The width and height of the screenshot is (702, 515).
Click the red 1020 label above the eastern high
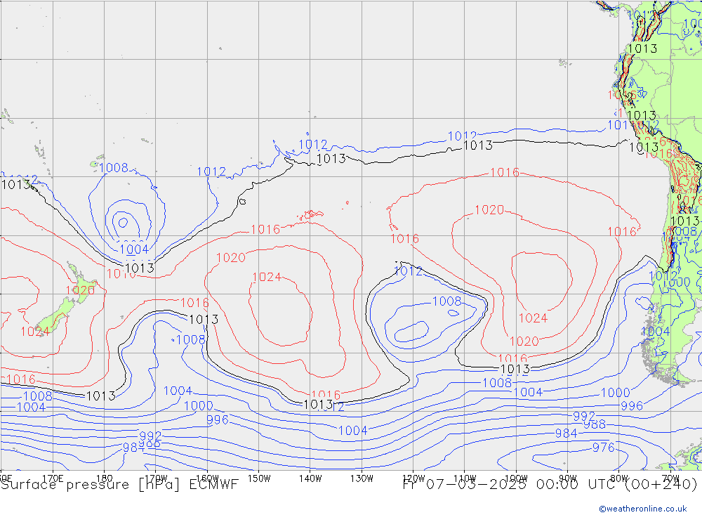(489, 210)
